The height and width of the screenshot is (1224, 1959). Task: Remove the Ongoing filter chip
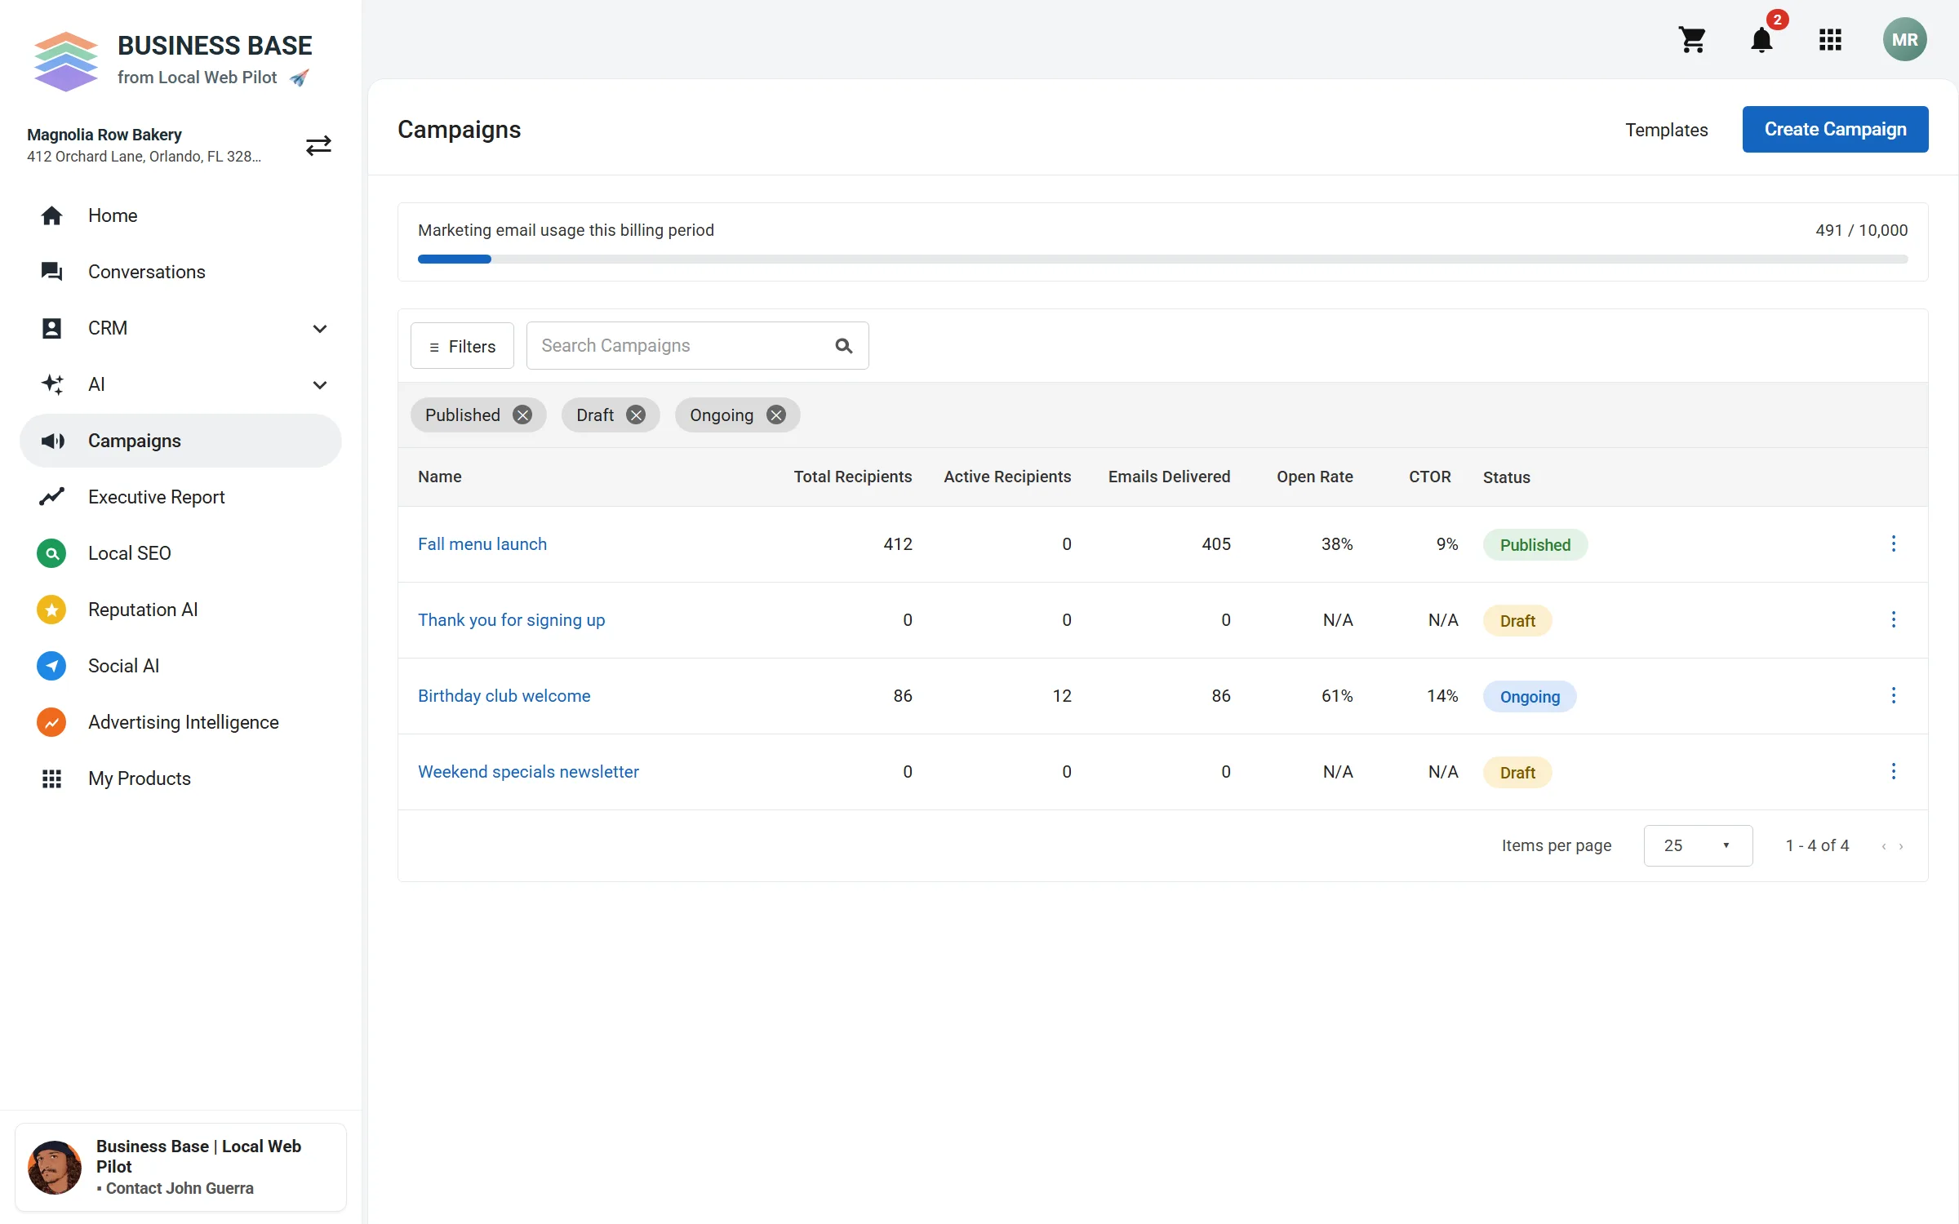[x=776, y=415]
